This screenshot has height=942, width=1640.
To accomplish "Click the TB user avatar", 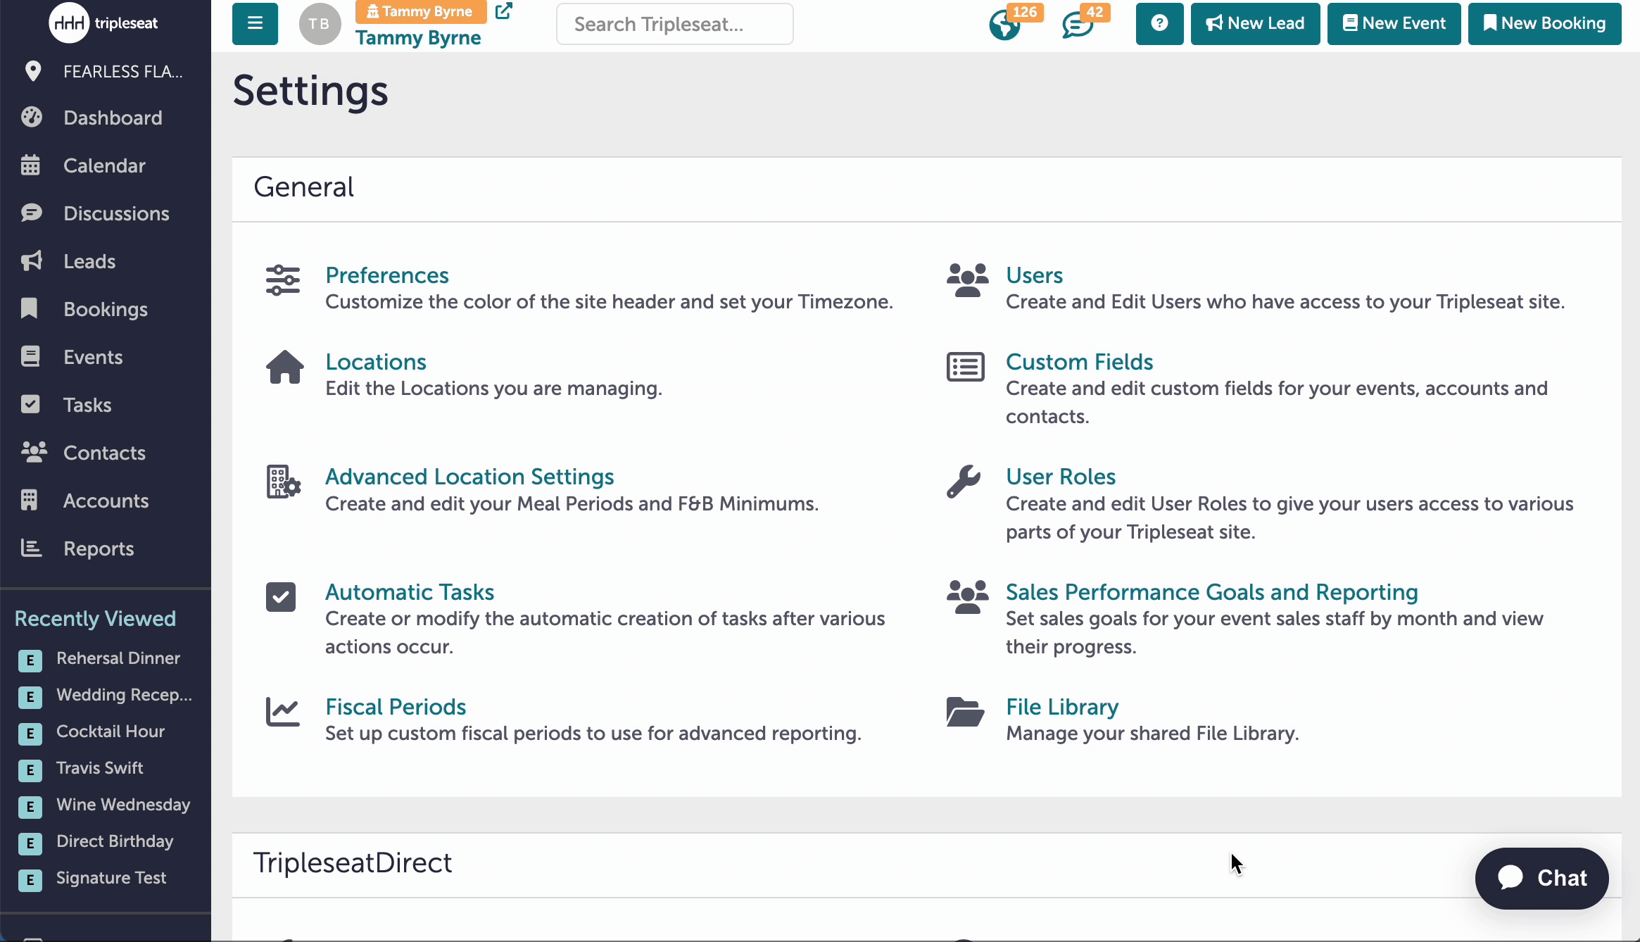I will click(320, 24).
